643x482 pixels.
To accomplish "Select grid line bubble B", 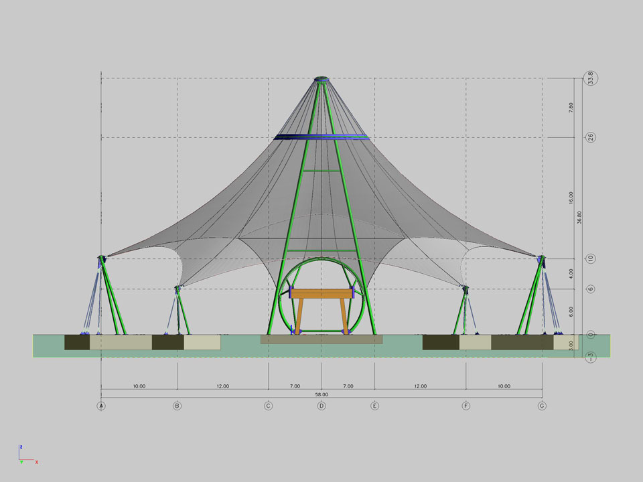I will pyautogui.click(x=177, y=406).
